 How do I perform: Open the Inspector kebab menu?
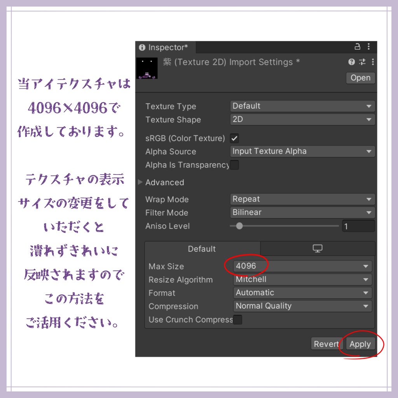point(368,47)
